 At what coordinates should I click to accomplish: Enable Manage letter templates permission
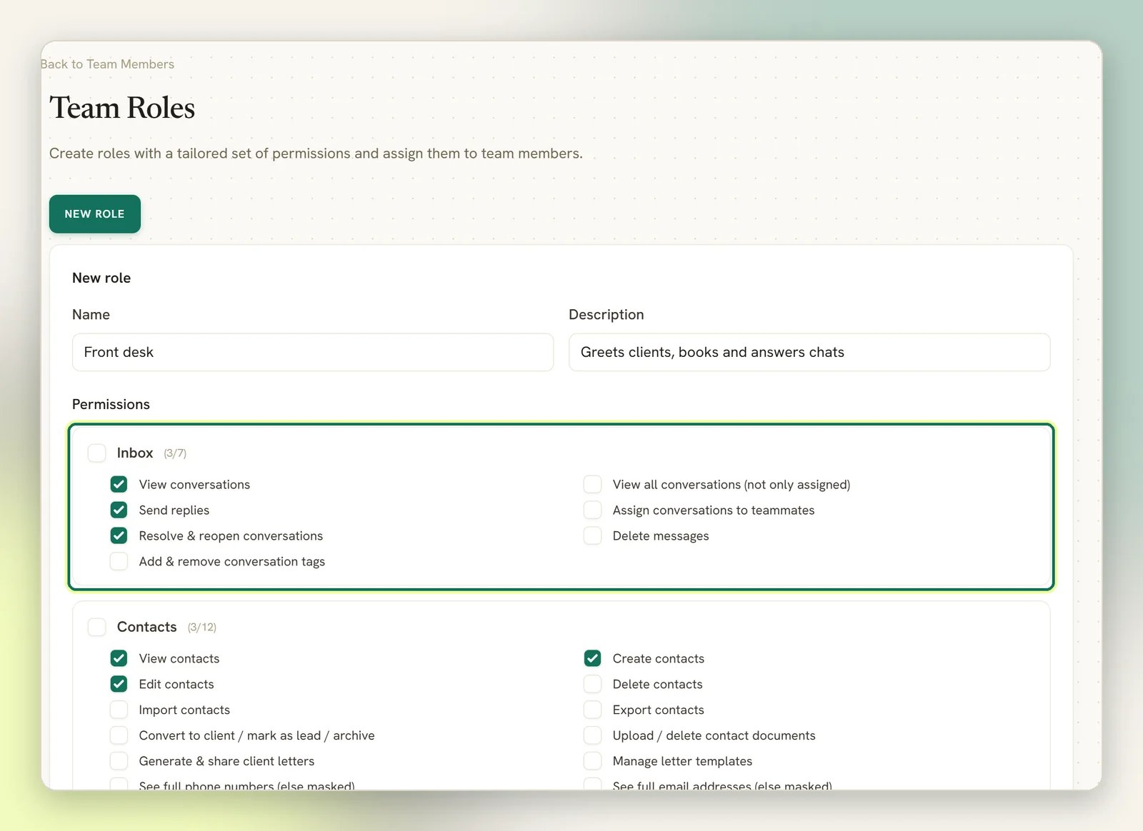pos(593,762)
